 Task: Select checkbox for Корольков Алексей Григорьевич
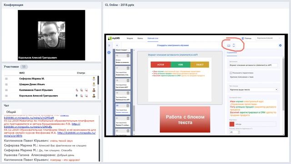(x=6, y=96)
